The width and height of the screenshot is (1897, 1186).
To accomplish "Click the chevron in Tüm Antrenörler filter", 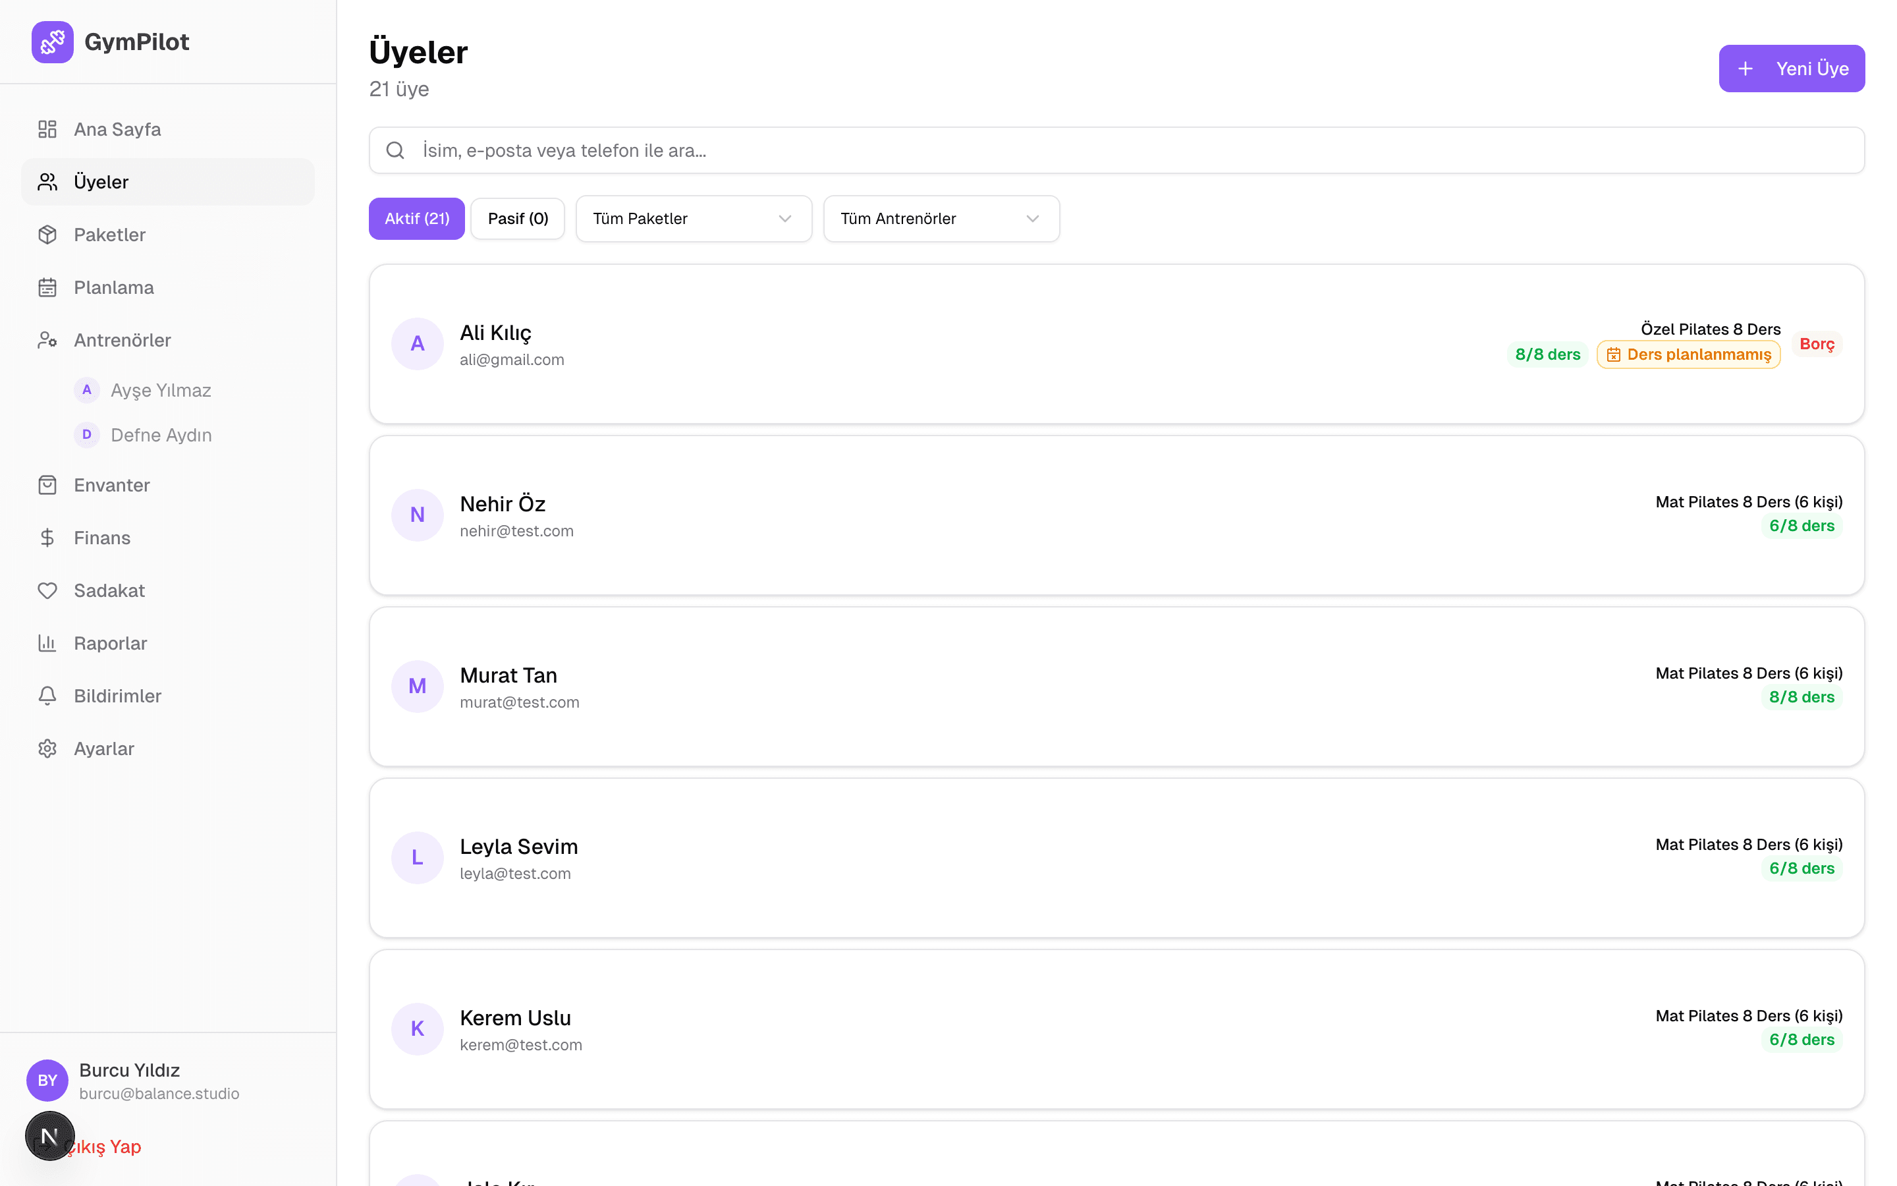I will click(1032, 219).
